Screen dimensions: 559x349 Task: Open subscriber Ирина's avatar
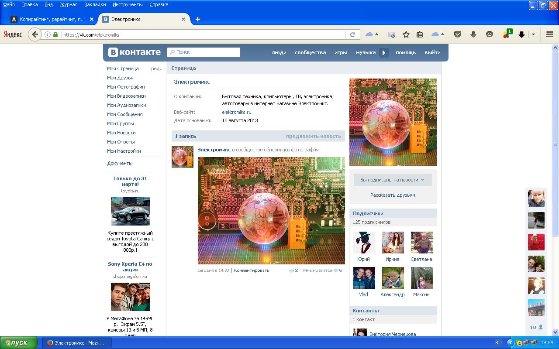pos(393,243)
